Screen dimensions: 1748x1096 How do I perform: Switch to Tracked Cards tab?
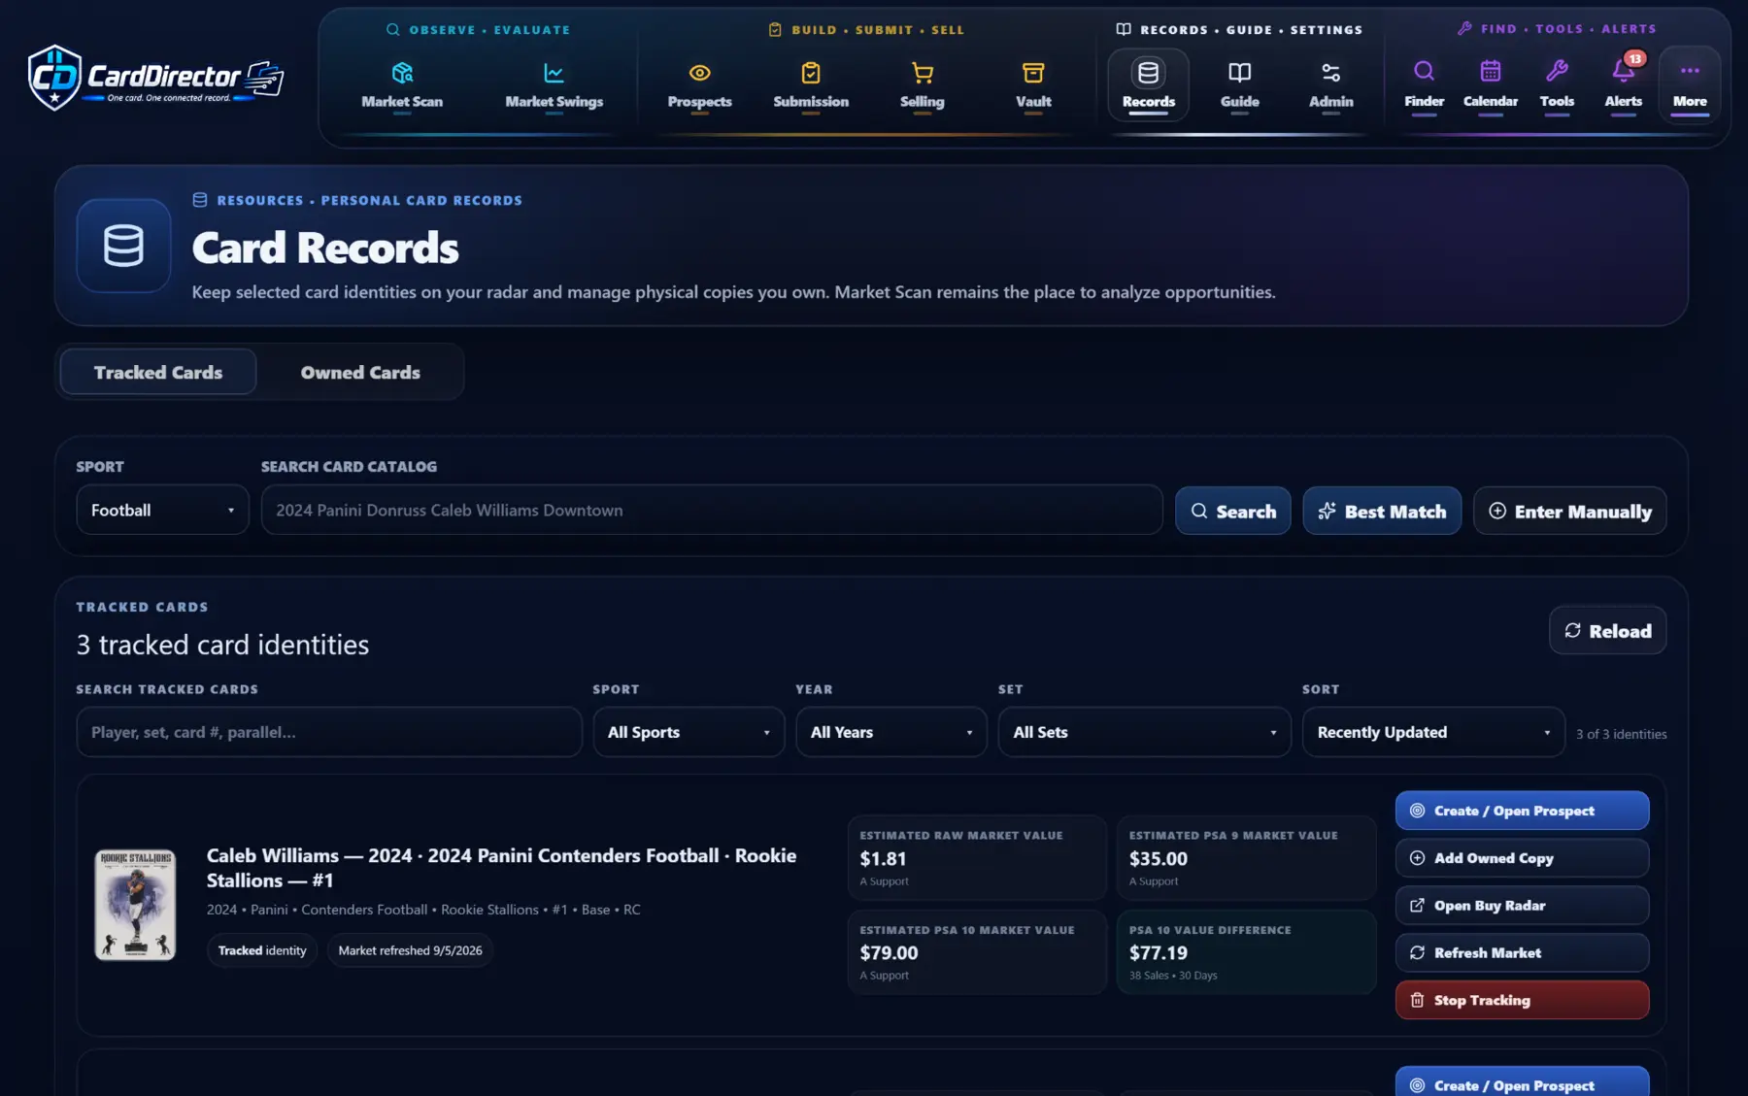(x=158, y=372)
